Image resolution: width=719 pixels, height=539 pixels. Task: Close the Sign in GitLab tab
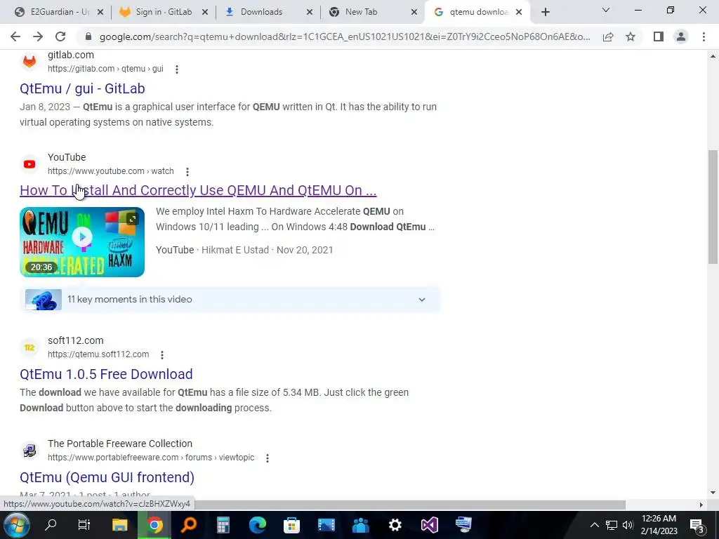pos(206,12)
